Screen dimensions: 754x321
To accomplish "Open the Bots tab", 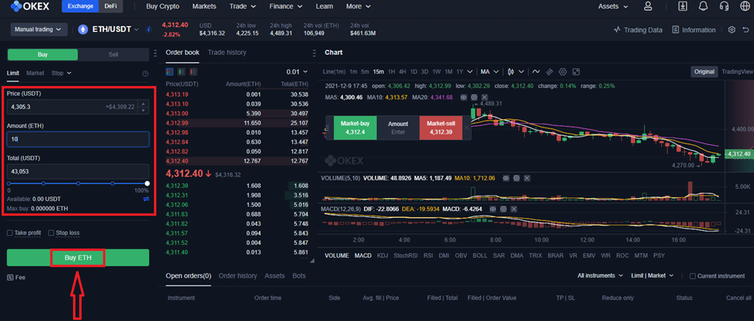I will [x=299, y=276].
